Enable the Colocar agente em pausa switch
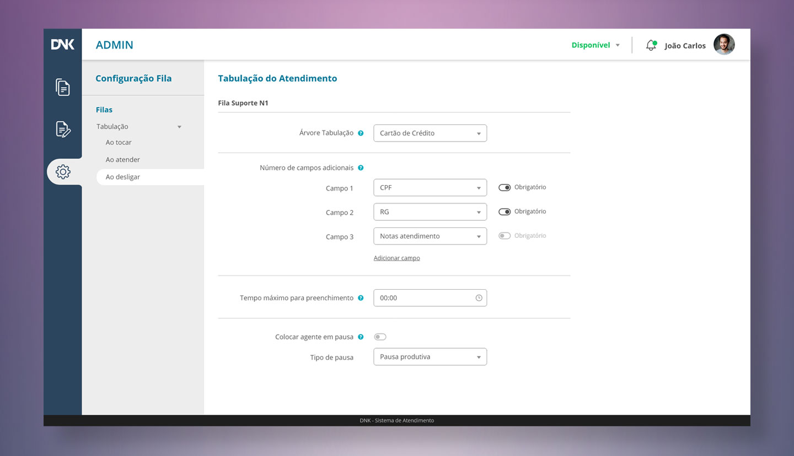Image resolution: width=794 pixels, height=456 pixels. (380, 337)
